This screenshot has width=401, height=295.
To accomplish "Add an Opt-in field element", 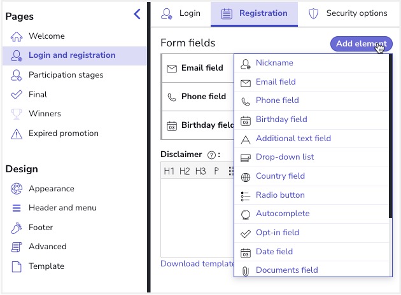I will pos(277,233).
